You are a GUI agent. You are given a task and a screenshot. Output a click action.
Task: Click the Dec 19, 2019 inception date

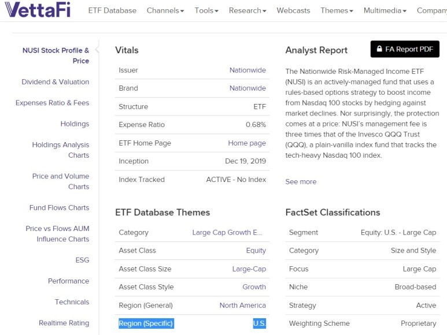pyautogui.click(x=245, y=161)
